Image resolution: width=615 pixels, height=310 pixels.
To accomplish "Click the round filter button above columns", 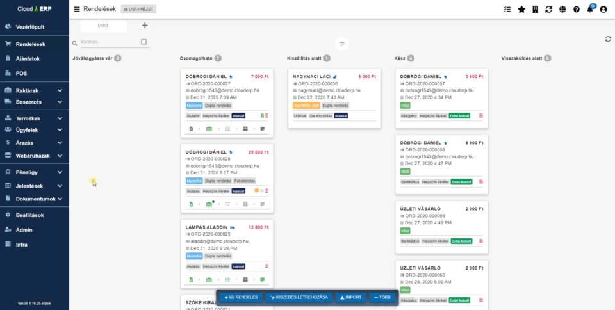I will tap(342, 44).
